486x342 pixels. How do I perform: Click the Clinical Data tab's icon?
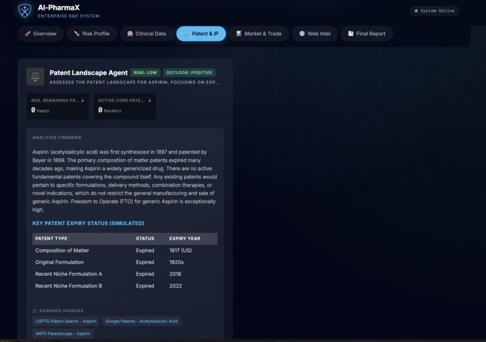(x=130, y=34)
